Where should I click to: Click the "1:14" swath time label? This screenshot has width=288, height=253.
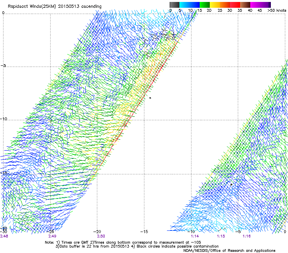point(195,236)
